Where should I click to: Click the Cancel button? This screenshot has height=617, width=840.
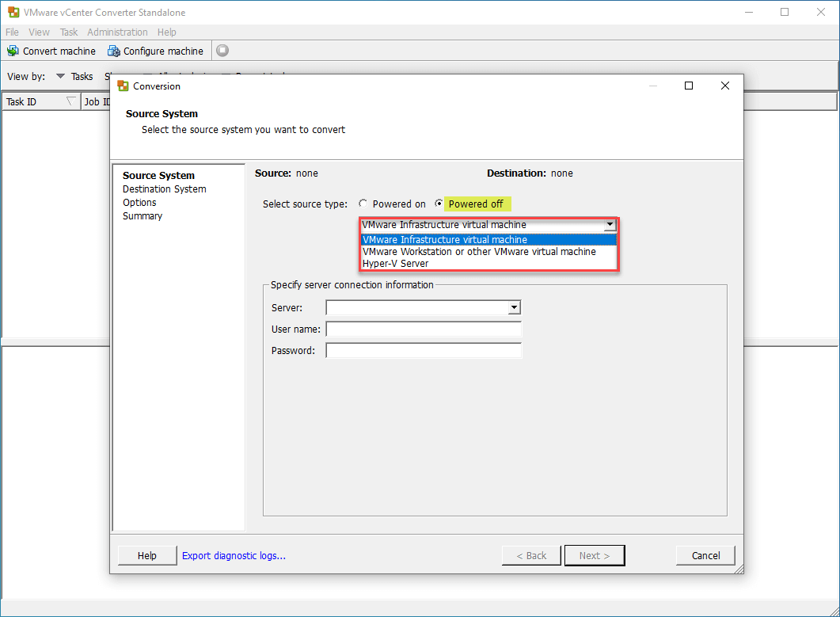tap(705, 555)
